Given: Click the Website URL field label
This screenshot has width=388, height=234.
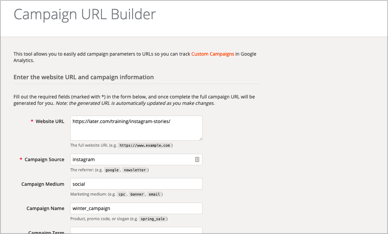Looking at the screenshot, I should (x=50, y=121).
